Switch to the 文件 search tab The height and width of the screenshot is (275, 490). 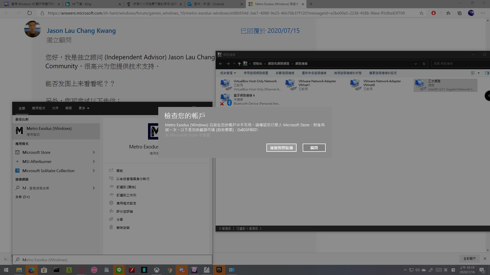55,108
